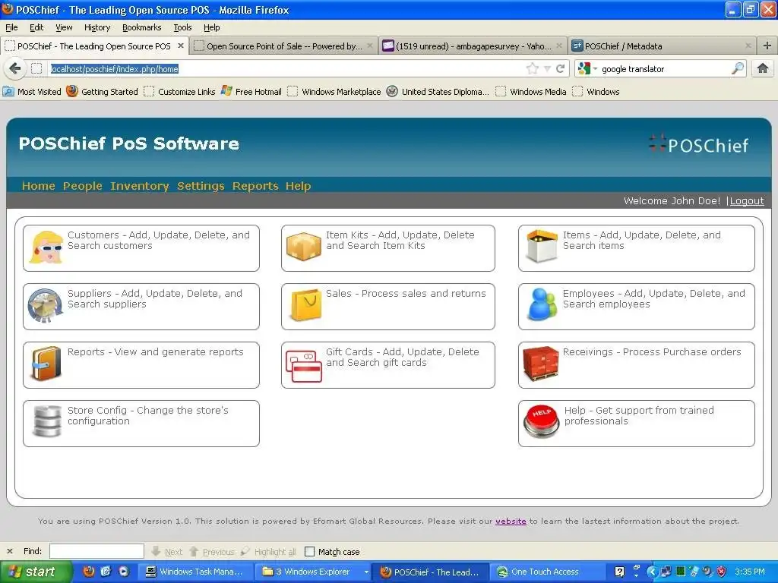The height and width of the screenshot is (583, 778).
Task: Go back with the browser back arrow
Action: (x=15, y=68)
